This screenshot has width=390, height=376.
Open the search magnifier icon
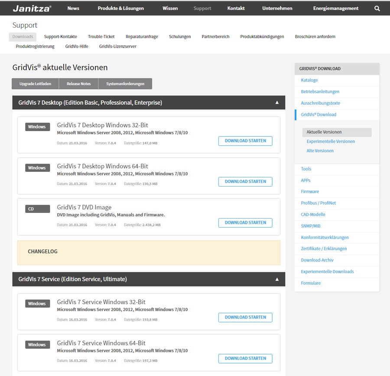pos(377,9)
